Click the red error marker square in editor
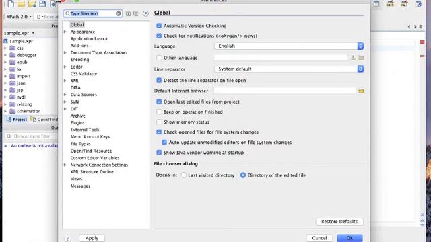The height and width of the screenshot is (242, 431). 422,42
